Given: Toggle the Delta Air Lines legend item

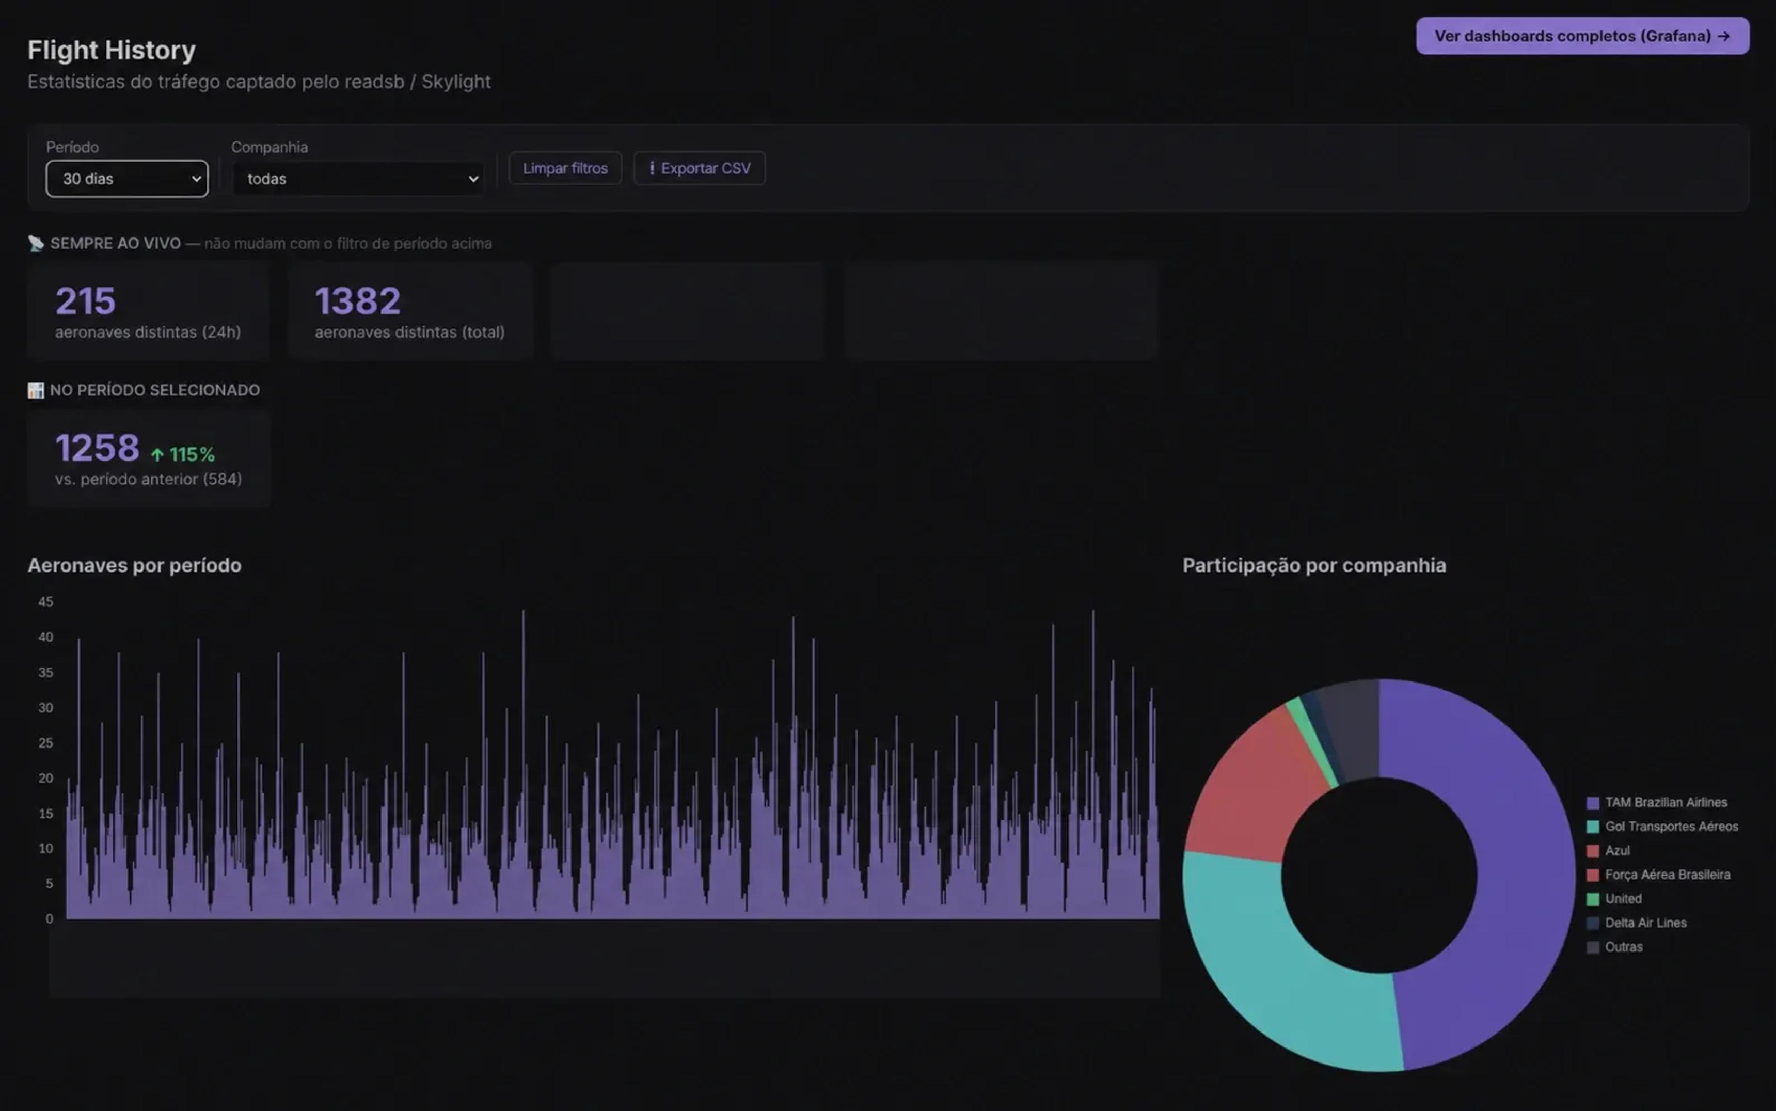Looking at the screenshot, I should coord(1637,923).
